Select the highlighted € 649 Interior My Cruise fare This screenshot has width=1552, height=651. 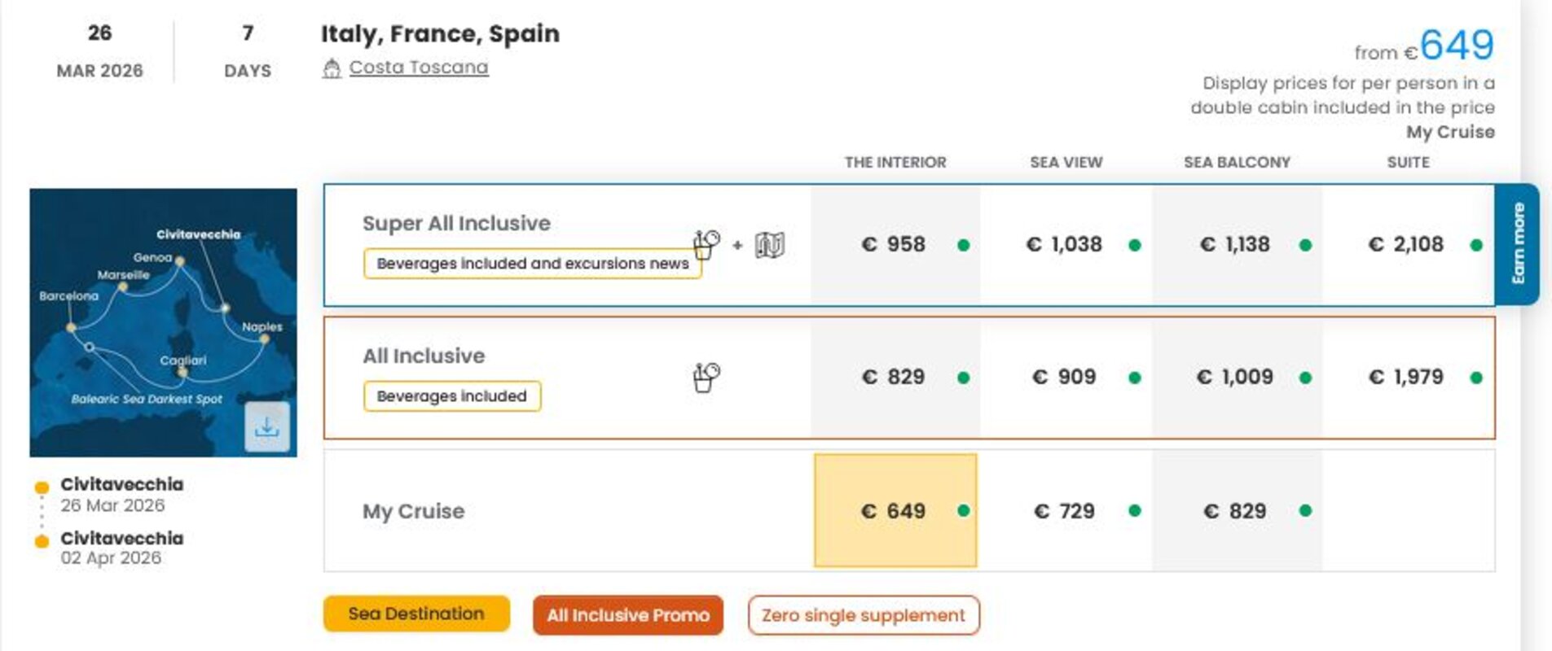coord(895,511)
